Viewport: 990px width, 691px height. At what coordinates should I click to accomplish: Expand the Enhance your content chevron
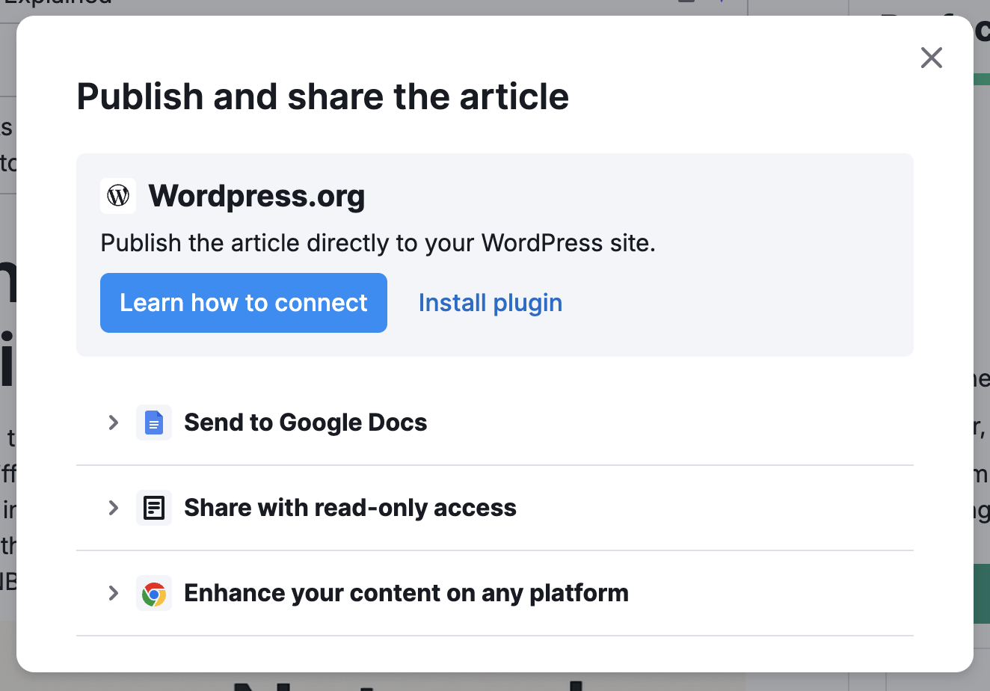point(114,594)
